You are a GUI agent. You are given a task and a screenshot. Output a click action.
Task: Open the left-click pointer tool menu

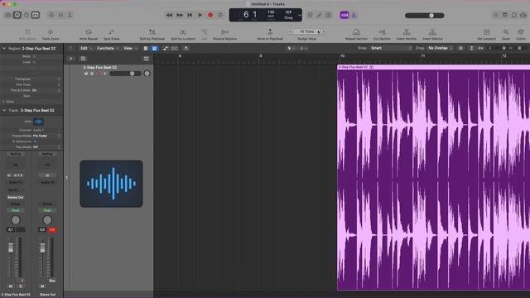pyautogui.click(x=291, y=48)
